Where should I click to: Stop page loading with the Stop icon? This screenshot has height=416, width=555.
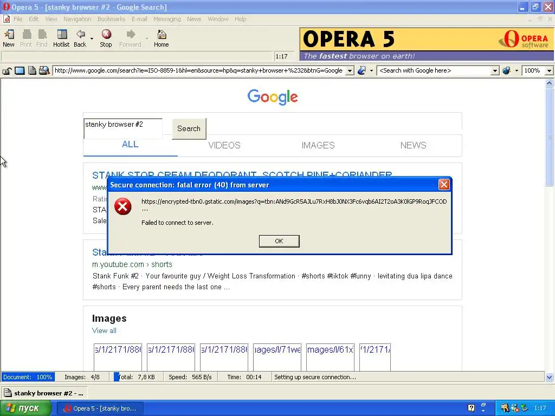coord(106,34)
